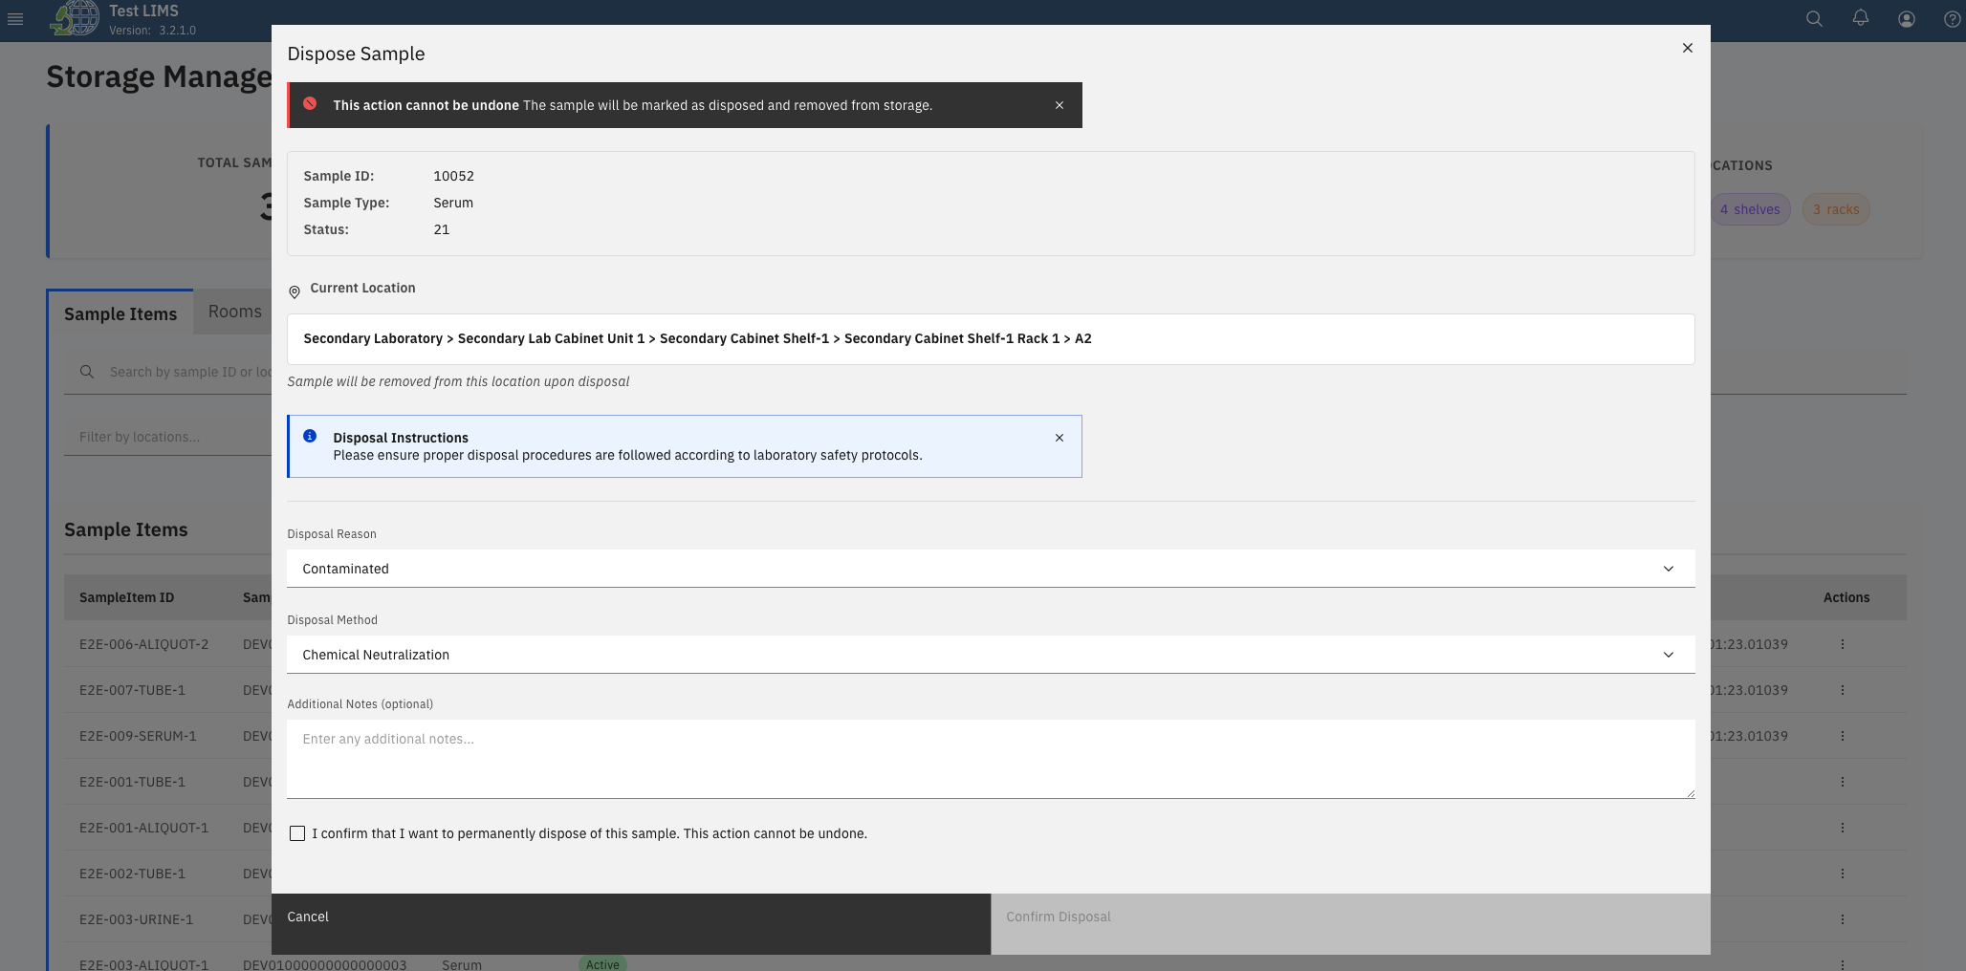Open notifications bell icon
Screen dimensions: 1966x971
click(1860, 19)
